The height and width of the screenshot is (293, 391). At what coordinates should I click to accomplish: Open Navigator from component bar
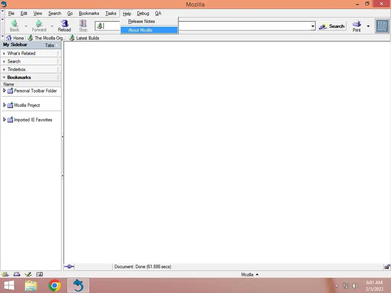tap(5, 274)
